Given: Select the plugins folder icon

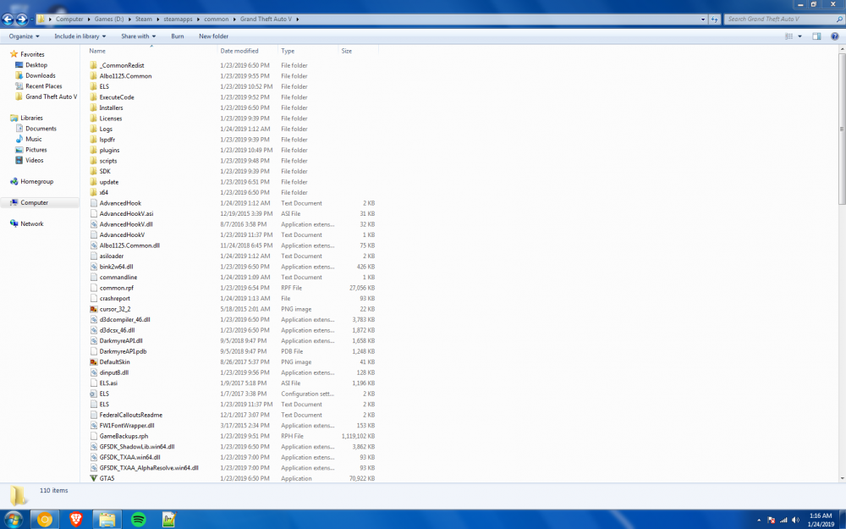Looking at the screenshot, I should (x=93, y=150).
